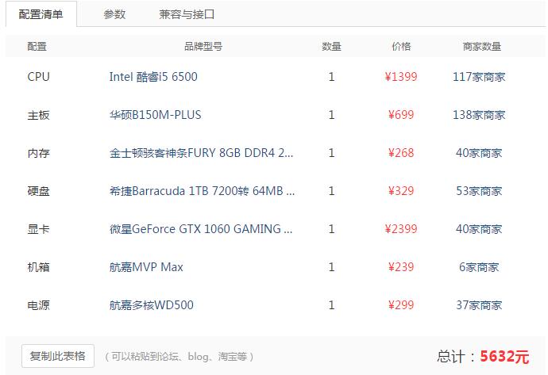Open the 金士顿骇客神条FURY 8GB DDR4 link
This screenshot has height=375, width=548.
click(201, 153)
